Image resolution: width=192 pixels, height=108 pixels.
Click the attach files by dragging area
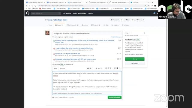(x=87, y=93)
